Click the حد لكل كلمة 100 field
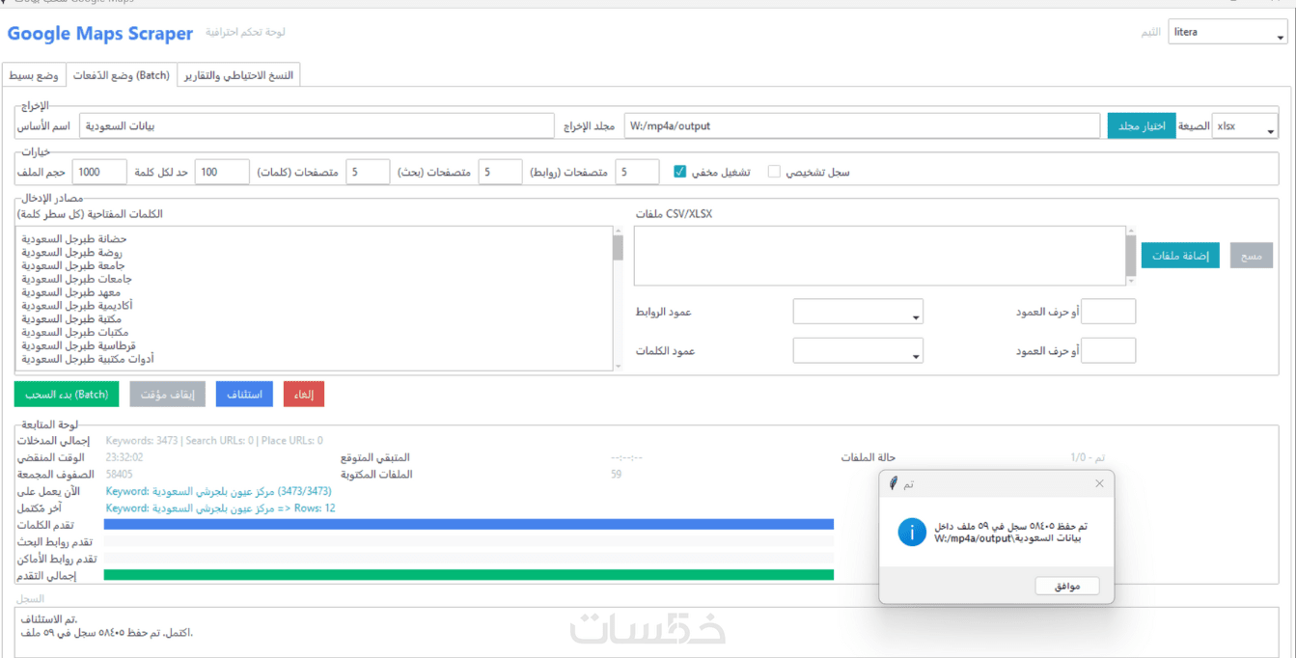 222,172
